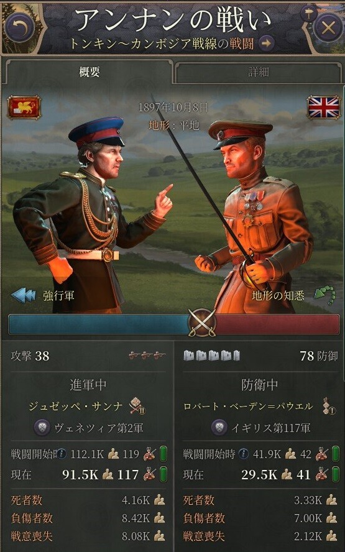Open the 詳細 tab
The width and height of the screenshot is (345, 552).
point(259,73)
